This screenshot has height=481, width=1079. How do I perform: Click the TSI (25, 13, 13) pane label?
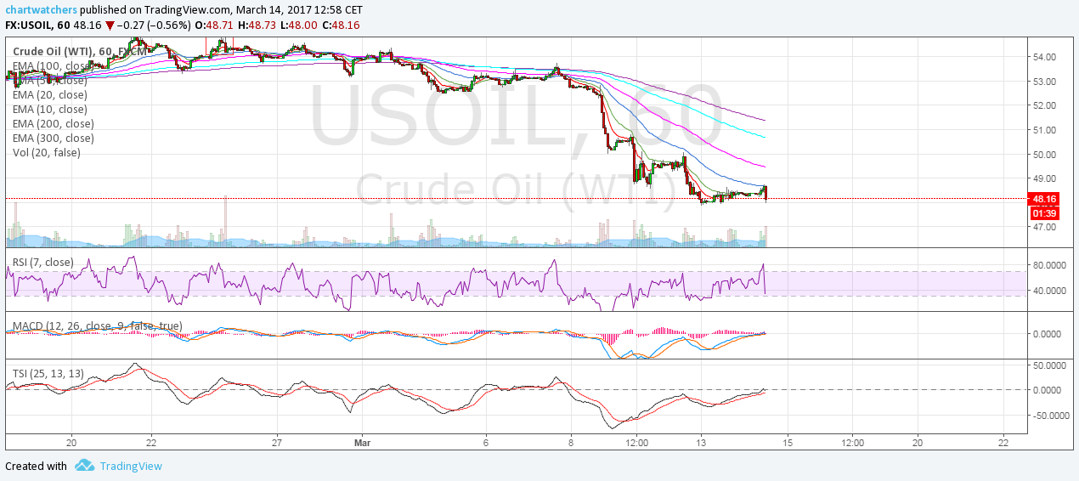tap(48, 373)
